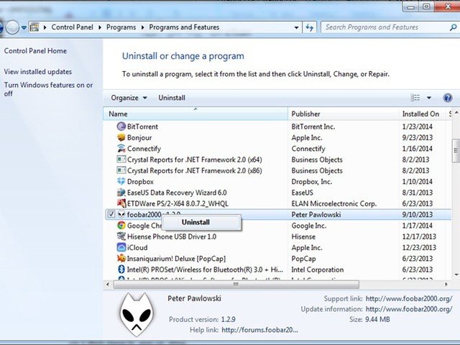Expand the arrow before Control Panel breadcrumb
Screen dimensions: 460x345
[45, 27]
